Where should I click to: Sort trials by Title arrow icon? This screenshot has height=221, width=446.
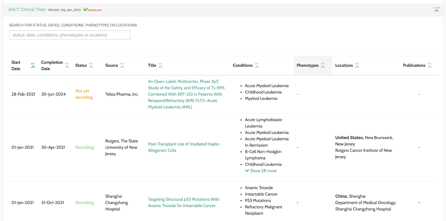click(160, 67)
